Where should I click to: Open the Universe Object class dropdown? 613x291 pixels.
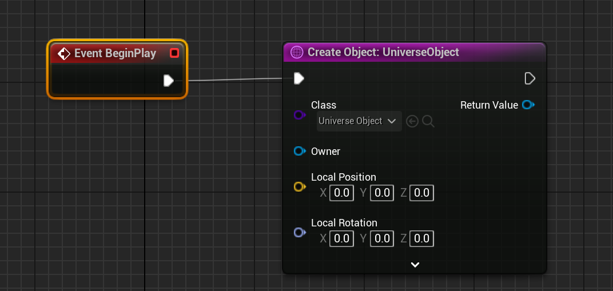click(x=359, y=121)
